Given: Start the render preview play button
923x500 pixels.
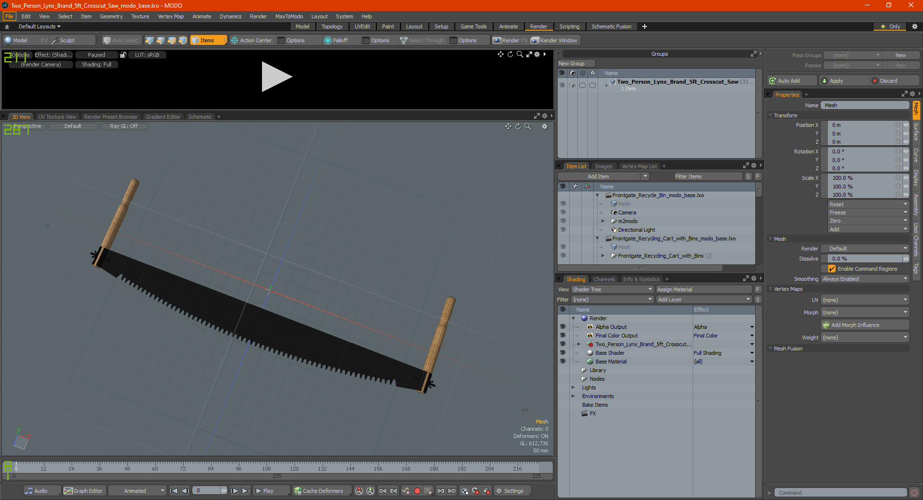Looking at the screenshot, I should click(276, 76).
